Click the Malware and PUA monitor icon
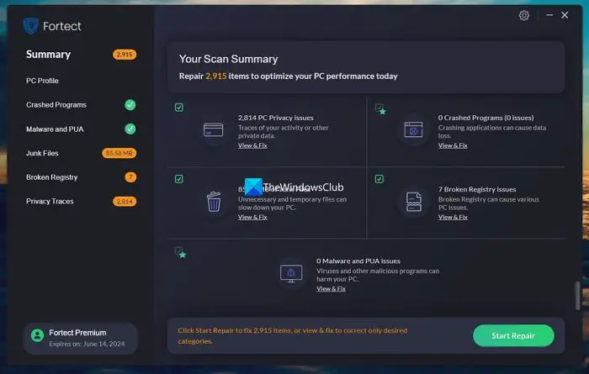 pos(291,273)
